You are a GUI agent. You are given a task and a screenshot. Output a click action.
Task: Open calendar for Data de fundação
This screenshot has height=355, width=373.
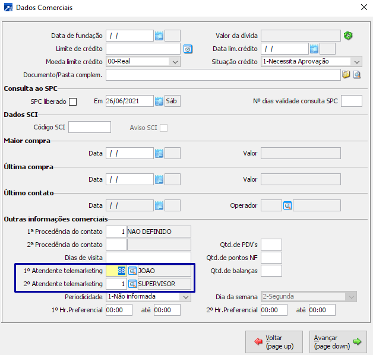[x=159, y=36]
